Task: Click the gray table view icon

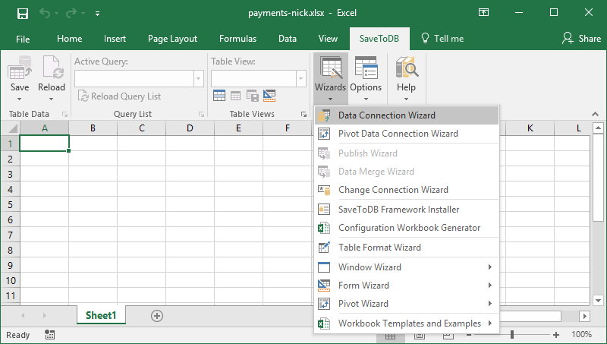Action: [235, 95]
